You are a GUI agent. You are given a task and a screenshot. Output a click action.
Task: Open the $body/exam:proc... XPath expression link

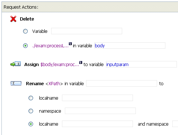pyautogui.click(x=60, y=65)
